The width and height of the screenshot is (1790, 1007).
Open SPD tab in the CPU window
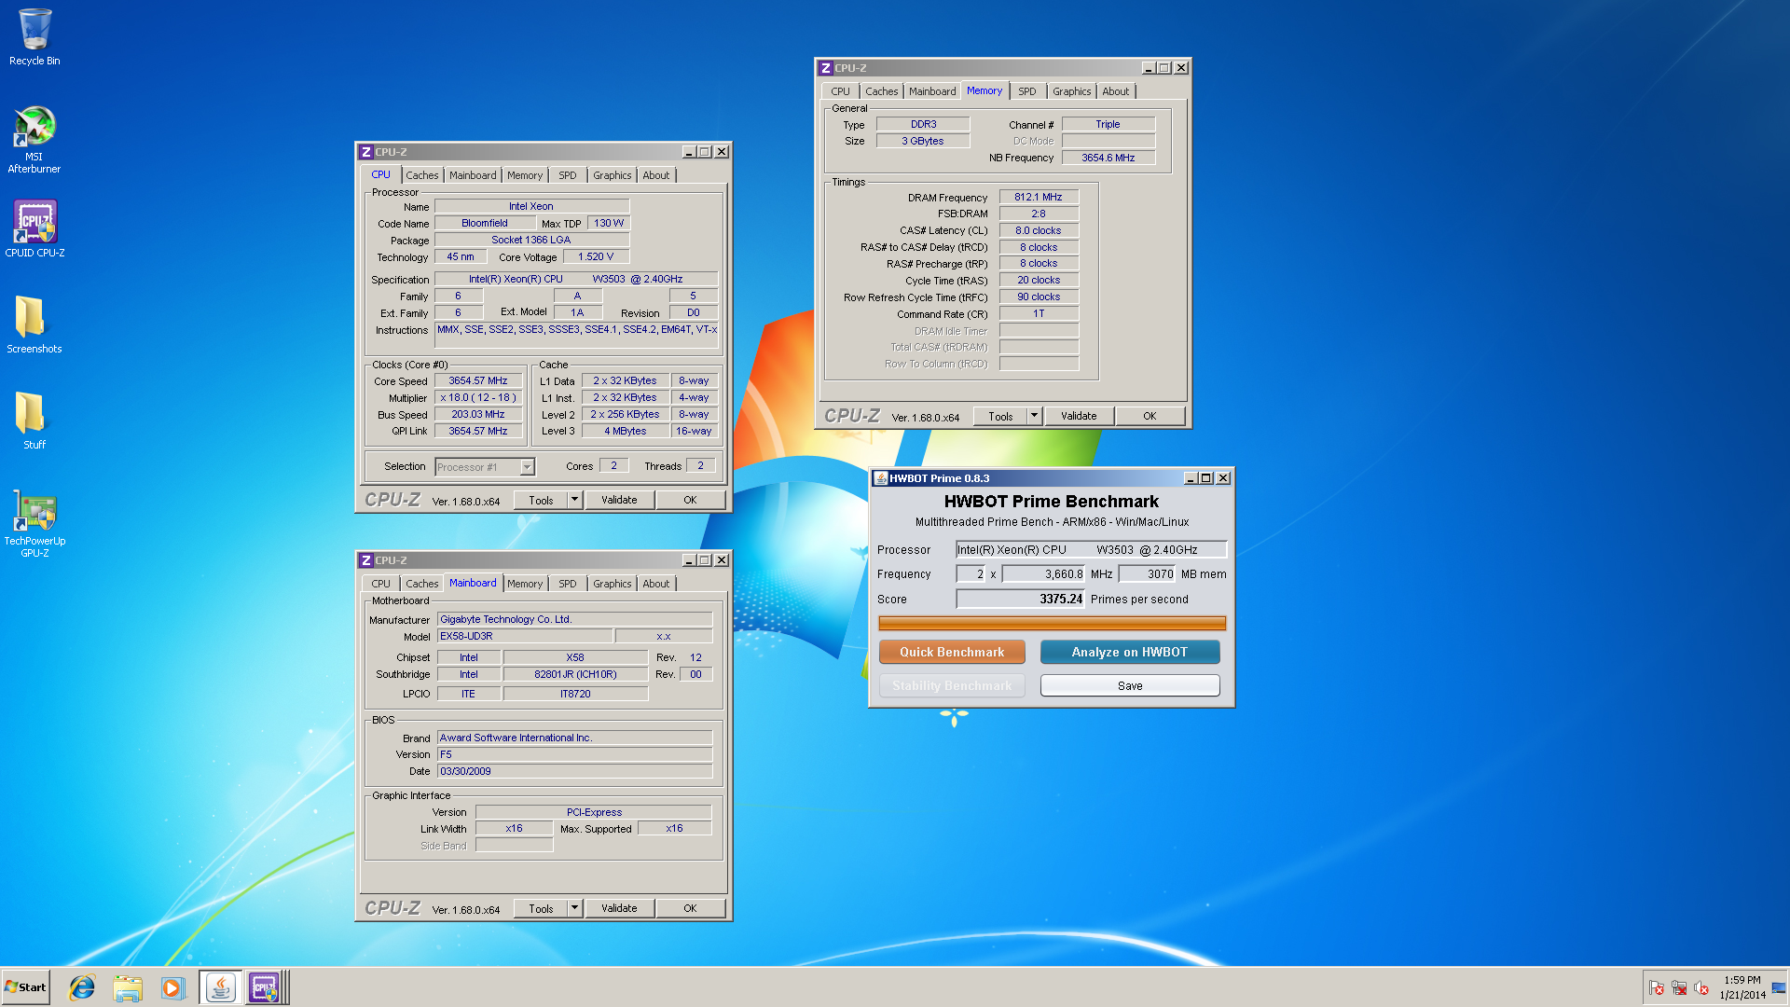coord(567,175)
